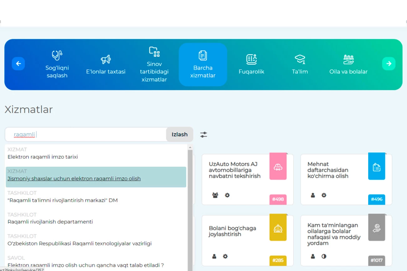
Task: Click the search input field with raqamli
Action: [86, 134]
